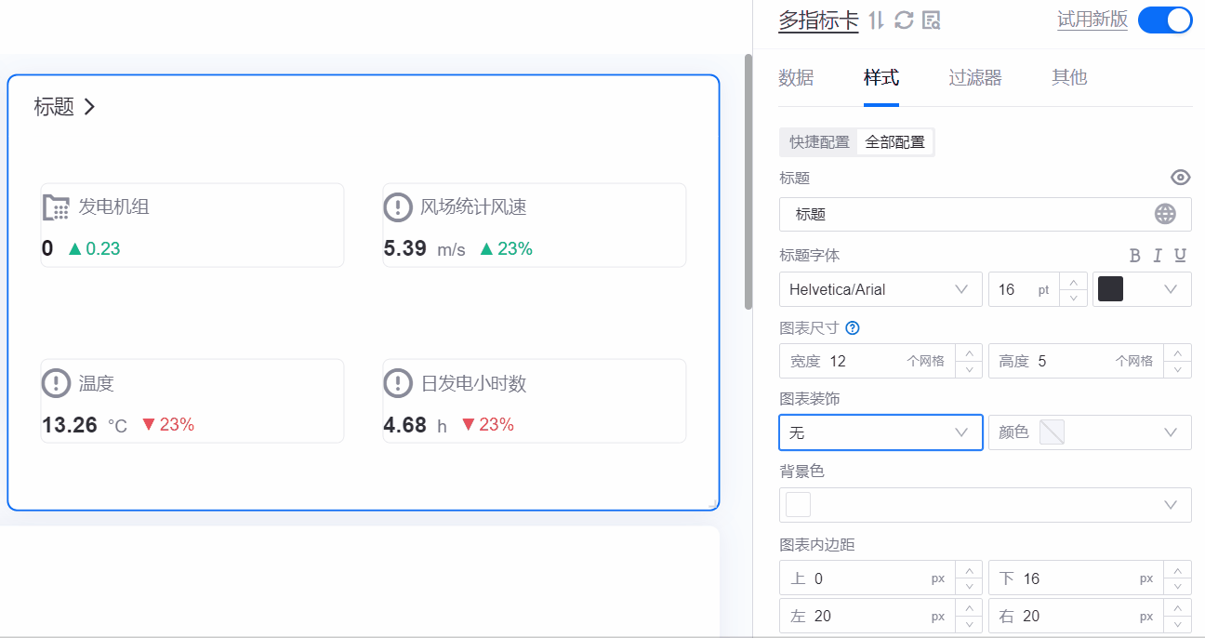This screenshot has width=1205, height=638.
Task: Click the 试用新版 link
Action: (x=1092, y=20)
